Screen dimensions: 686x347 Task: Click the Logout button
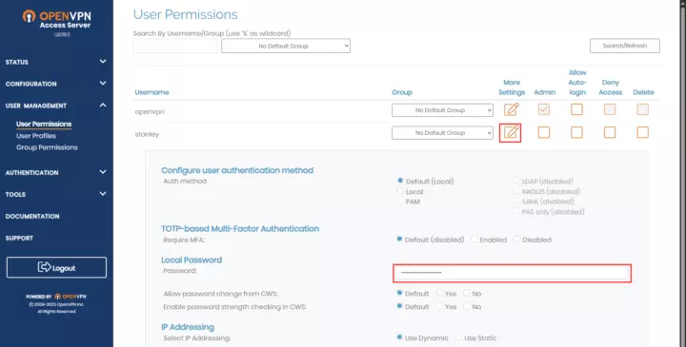click(x=56, y=267)
